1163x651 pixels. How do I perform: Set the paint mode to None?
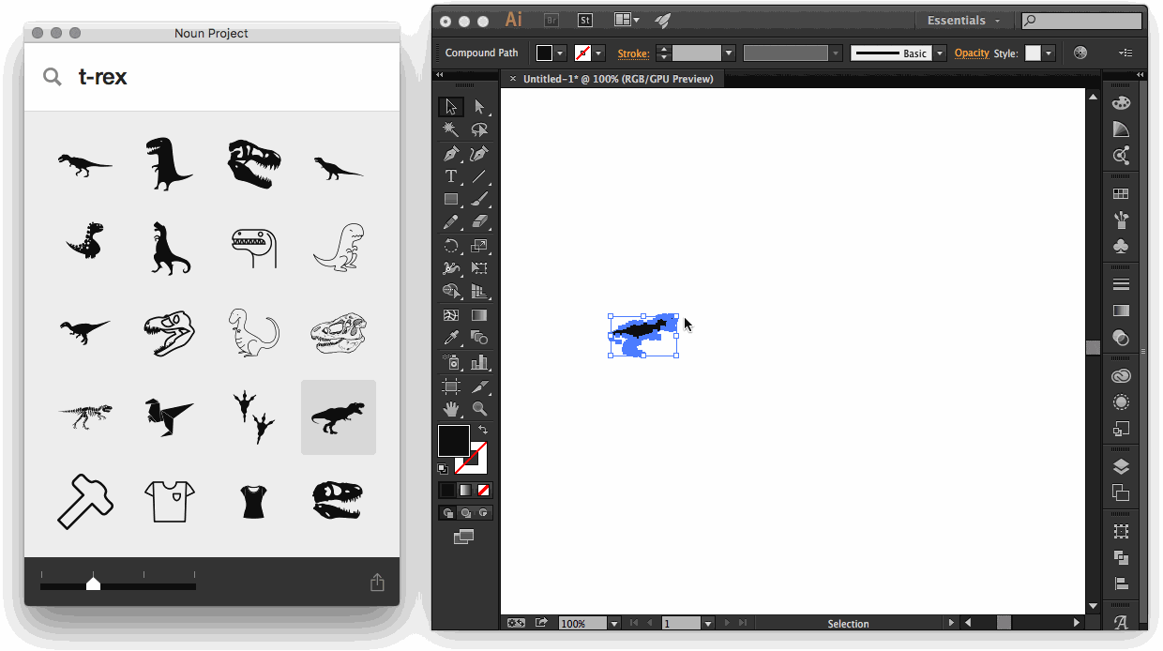click(483, 490)
